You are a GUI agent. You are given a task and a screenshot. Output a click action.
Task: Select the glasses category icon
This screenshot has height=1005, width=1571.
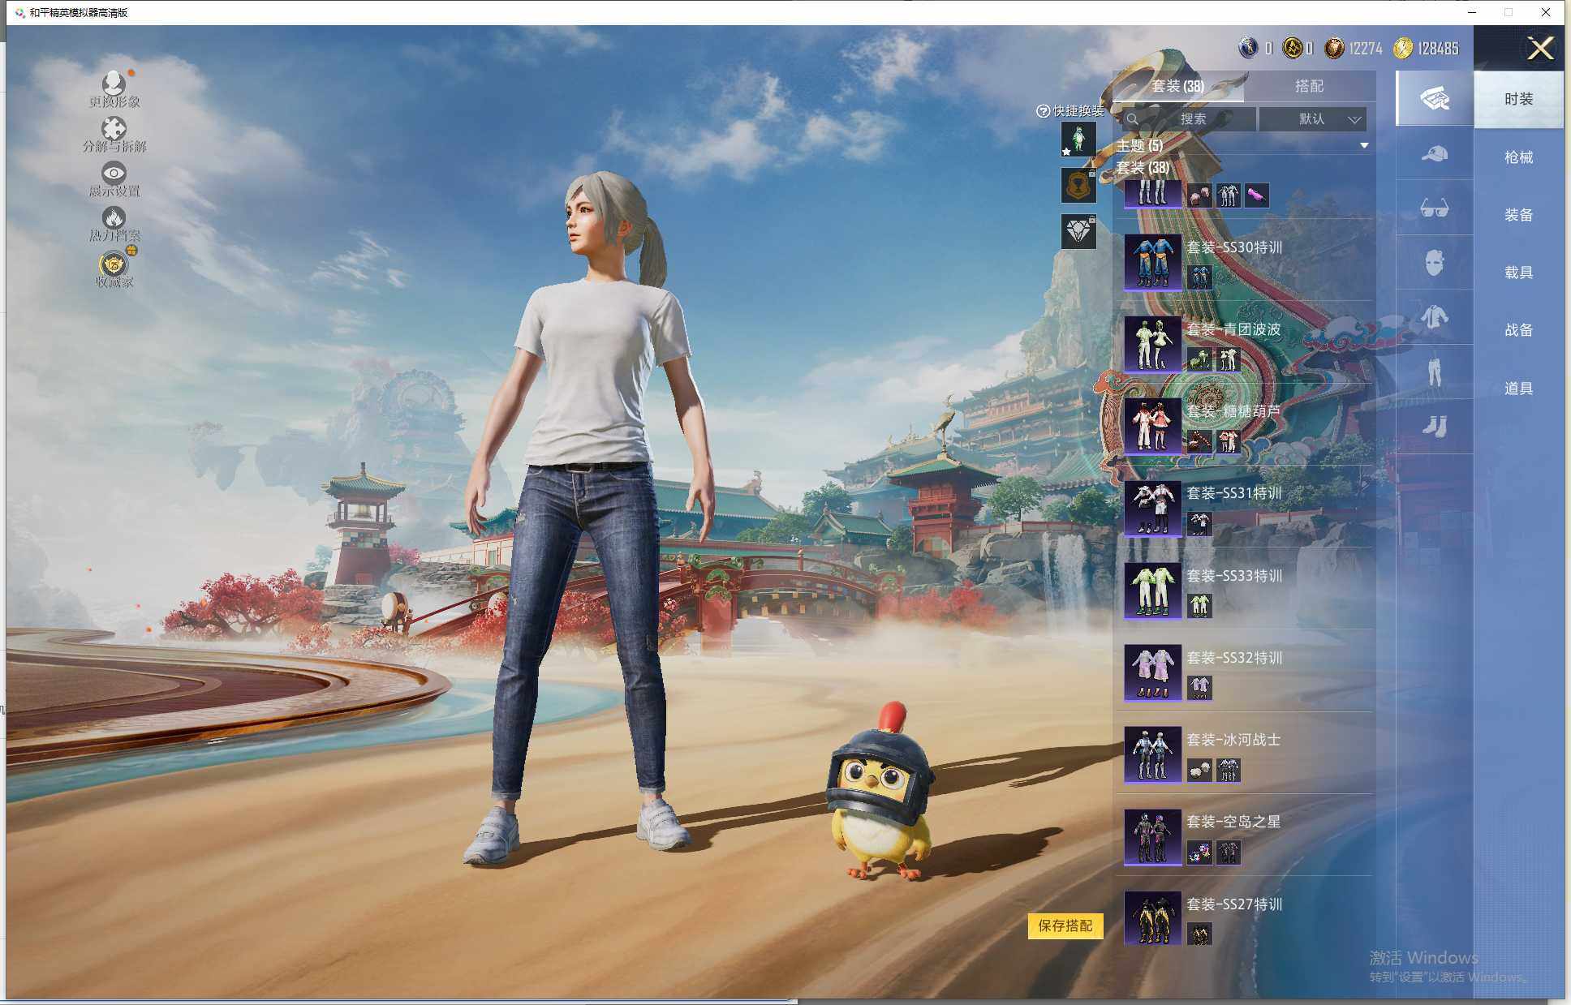(1434, 208)
